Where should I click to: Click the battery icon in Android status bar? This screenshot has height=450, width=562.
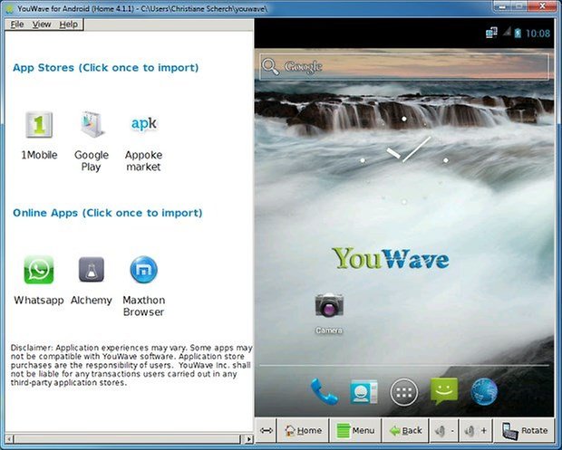click(518, 34)
